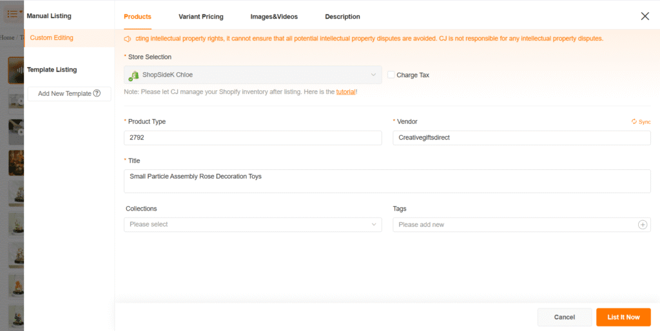Open the Images&Videos tab

tap(274, 17)
